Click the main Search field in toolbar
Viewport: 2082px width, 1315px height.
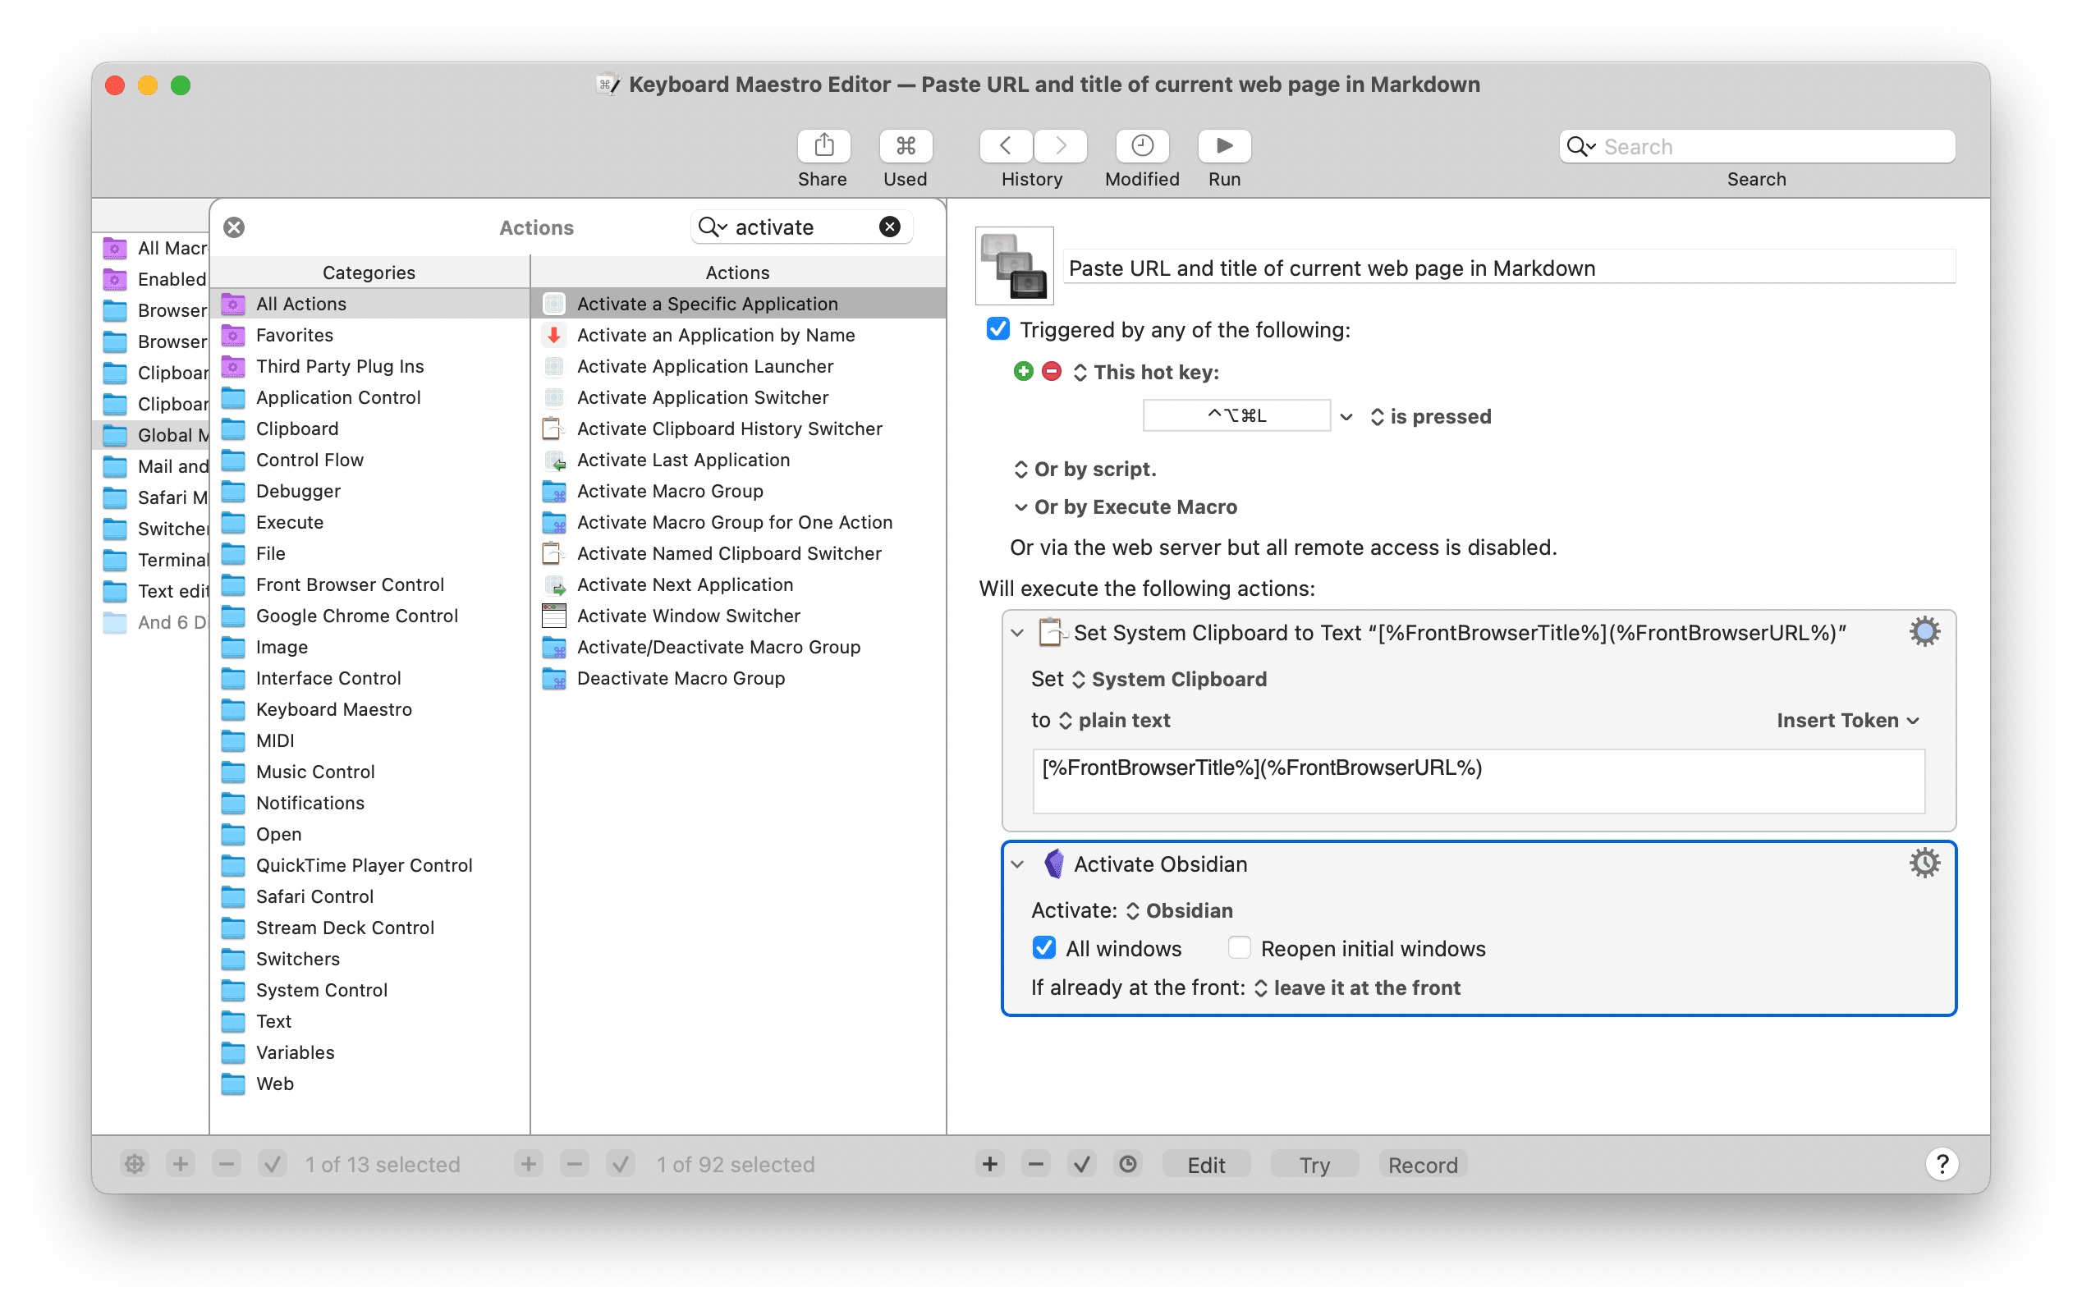[x=1757, y=146]
